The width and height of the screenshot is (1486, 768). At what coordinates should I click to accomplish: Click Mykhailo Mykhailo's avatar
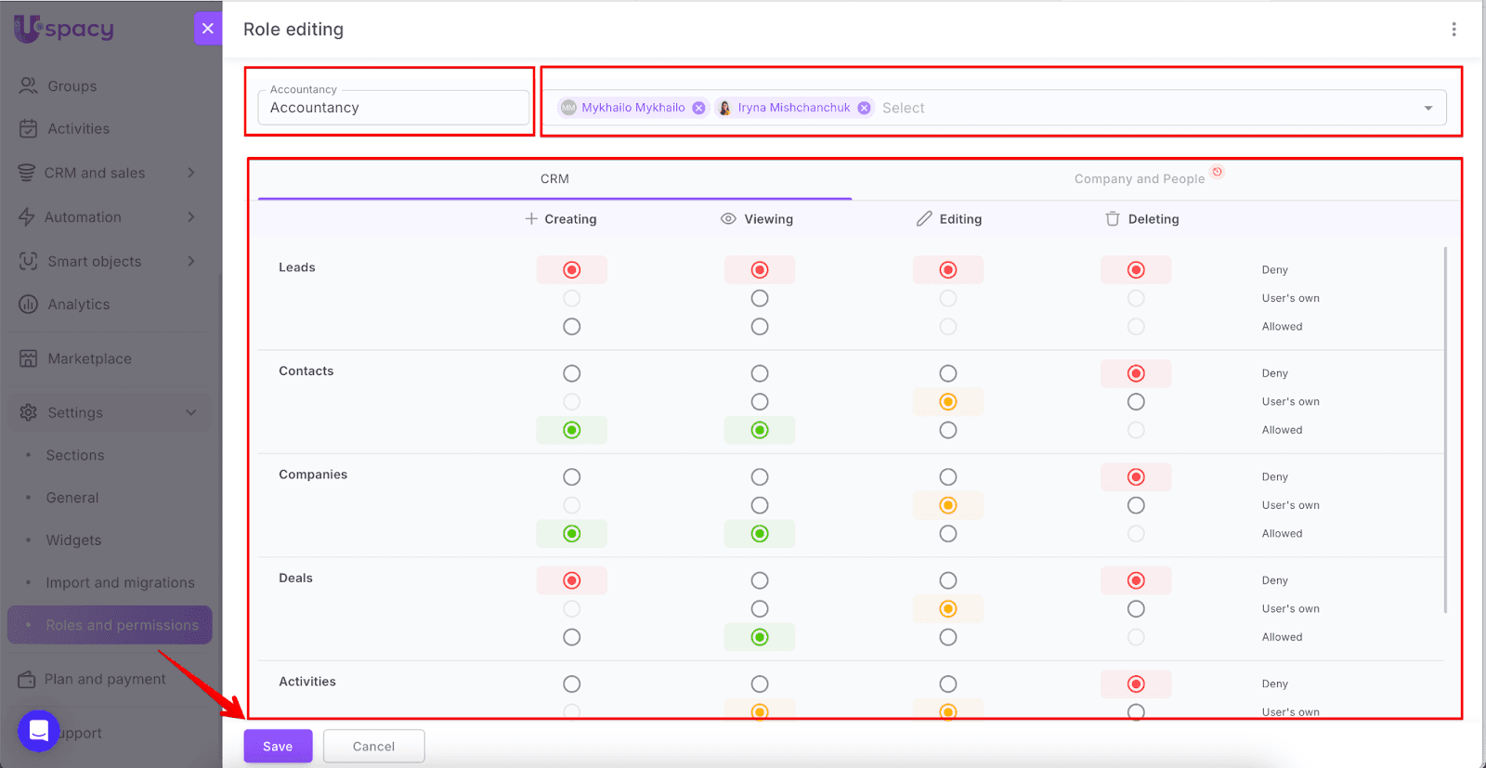click(568, 108)
